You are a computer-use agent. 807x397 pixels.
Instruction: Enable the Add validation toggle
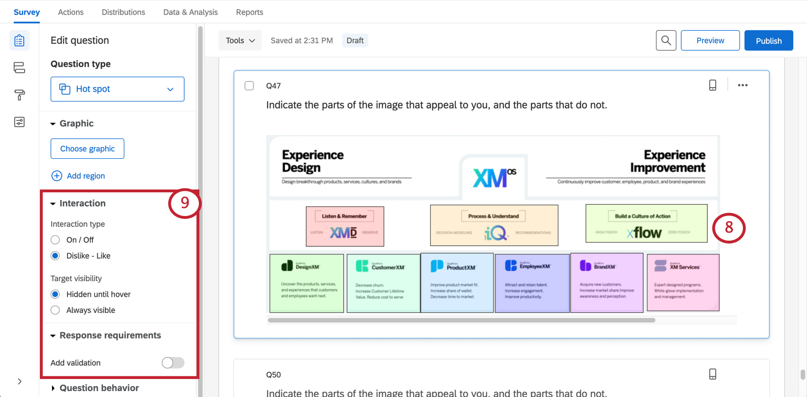[x=173, y=363]
